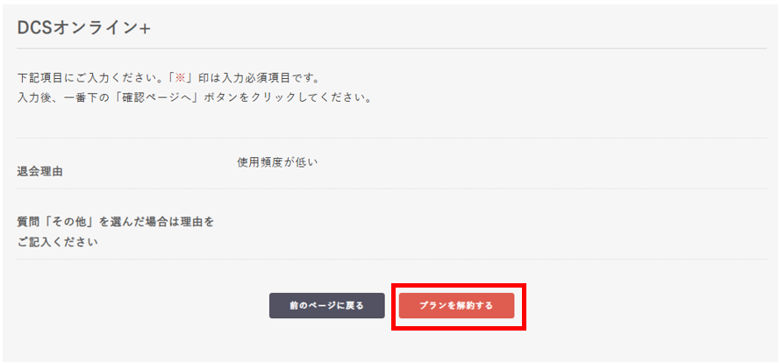Click the 「確認ページへ」 text in the instructions
Image resolution: width=779 pixels, height=363 pixels.
coord(168,97)
